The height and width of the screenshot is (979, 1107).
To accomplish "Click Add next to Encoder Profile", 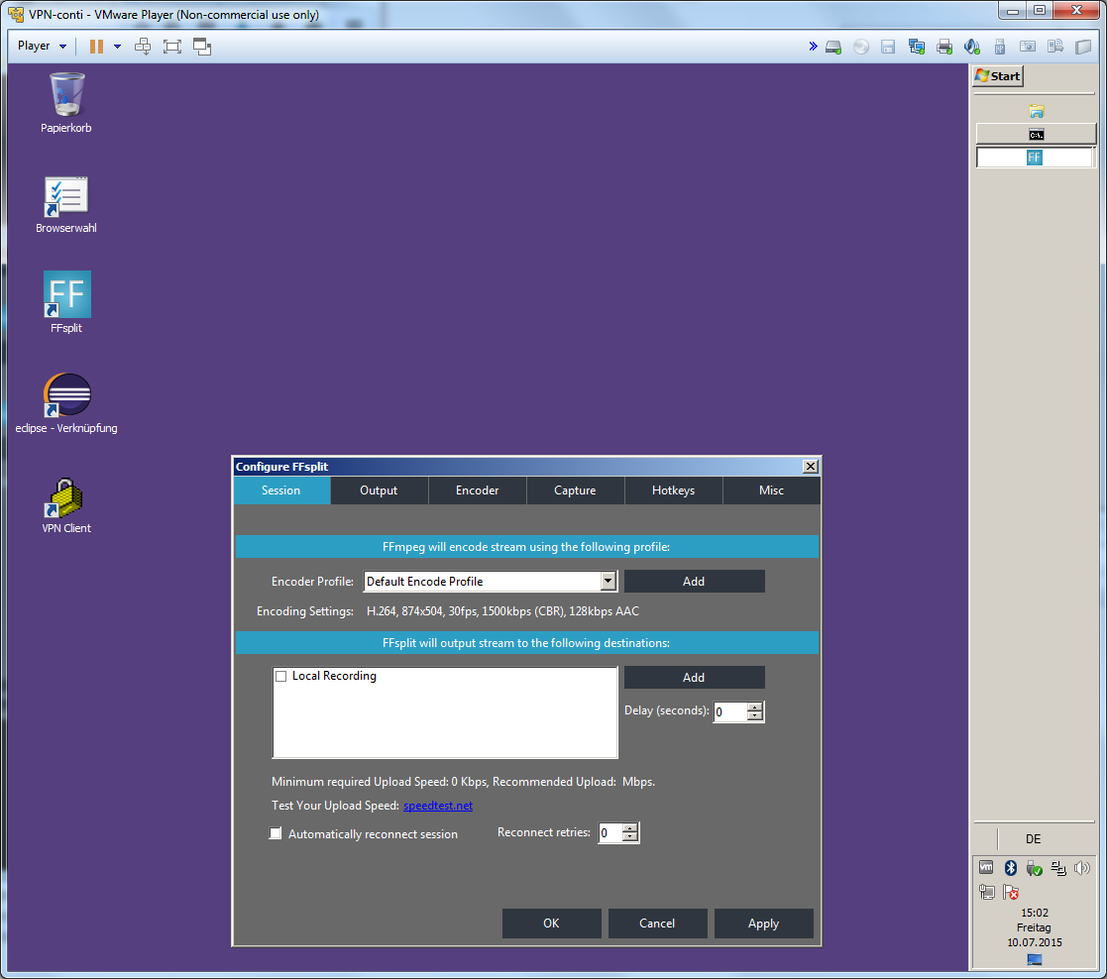I will click(694, 581).
